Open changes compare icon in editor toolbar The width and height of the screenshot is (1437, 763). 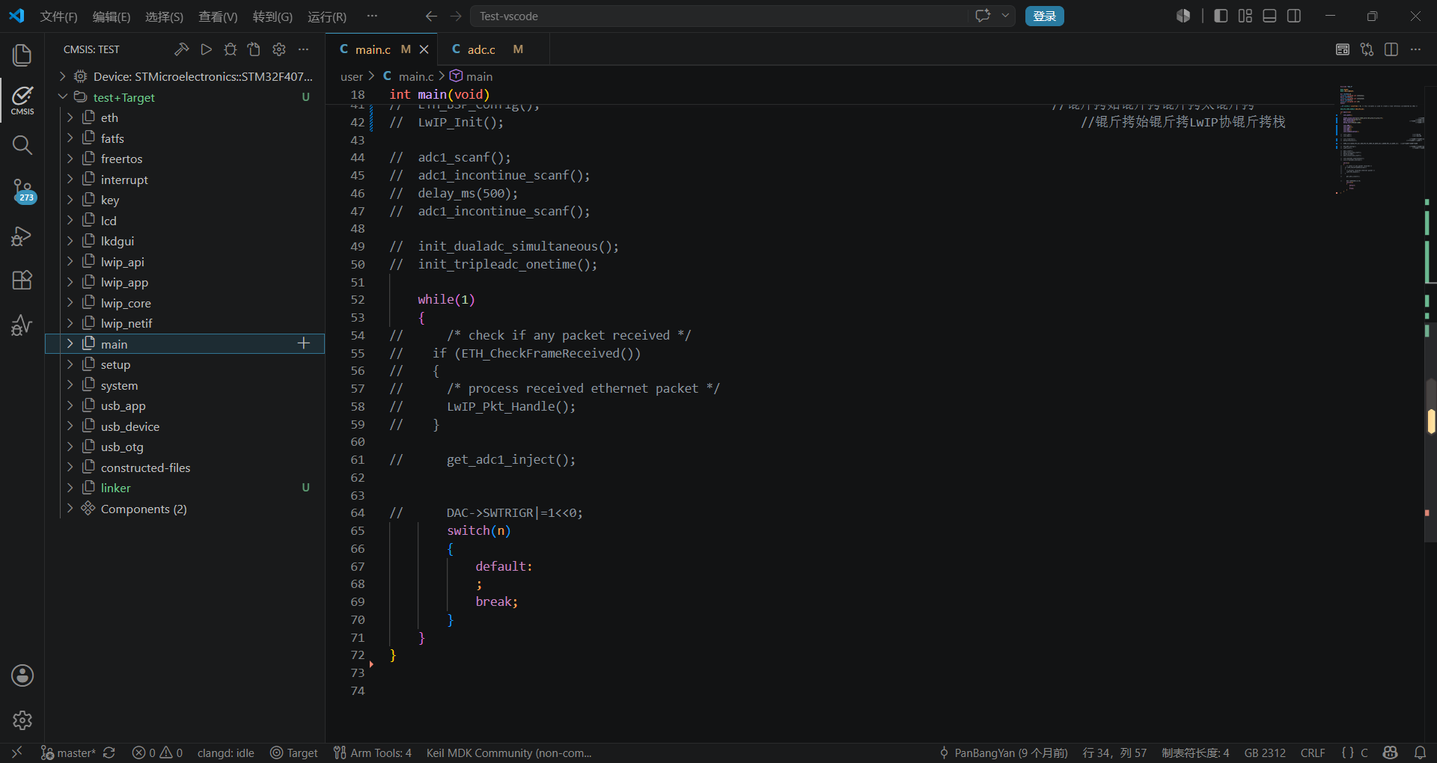pos(1367,49)
